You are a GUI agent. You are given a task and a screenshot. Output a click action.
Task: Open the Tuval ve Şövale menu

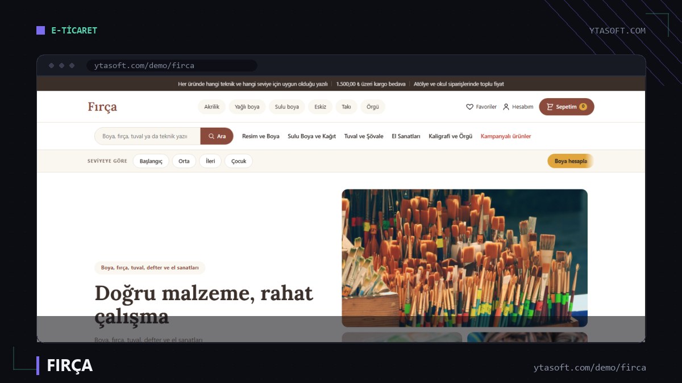tap(364, 136)
